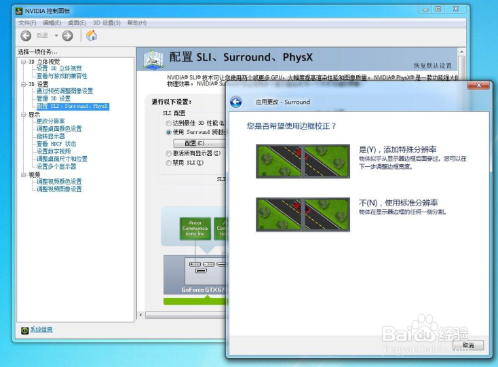Select 旋转显示器 task
498x367 pixels.
(x=50, y=136)
